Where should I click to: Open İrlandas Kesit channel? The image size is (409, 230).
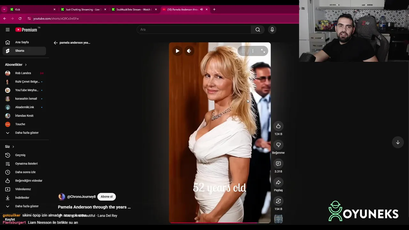(x=24, y=116)
